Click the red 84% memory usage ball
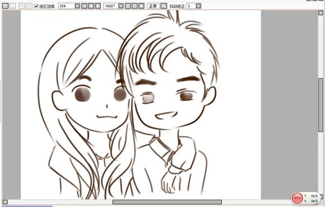Screen dimensions: 325x207 (297, 198)
